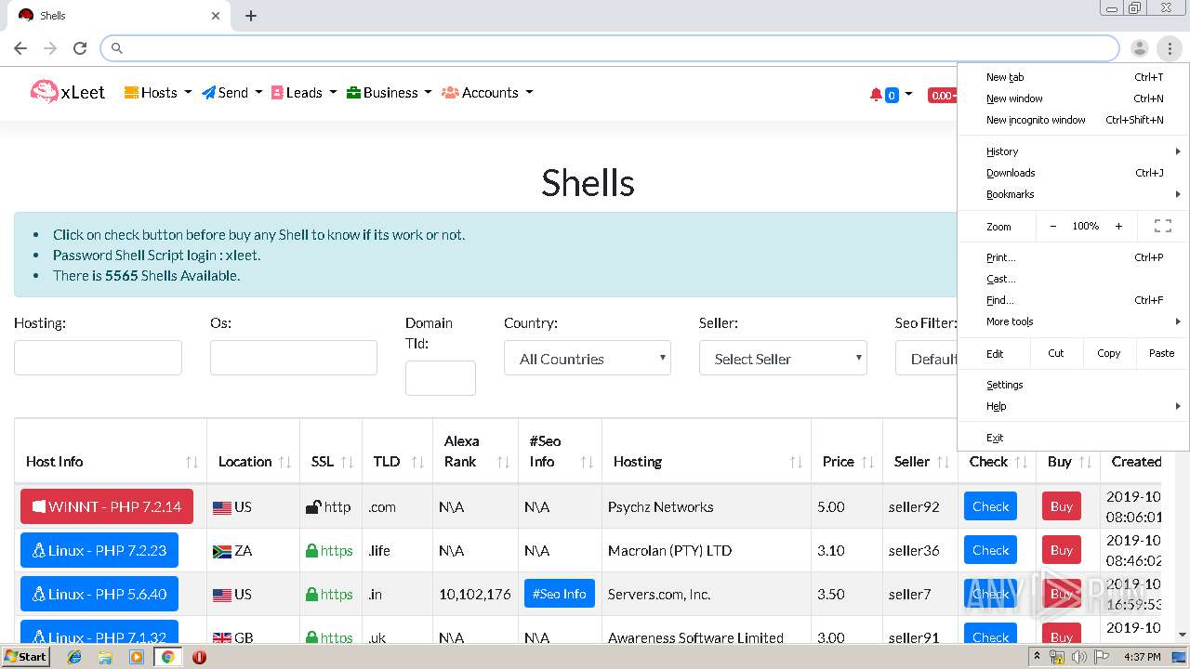
Task: Click into the Hosting filter field
Action: (x=98, y=358)
